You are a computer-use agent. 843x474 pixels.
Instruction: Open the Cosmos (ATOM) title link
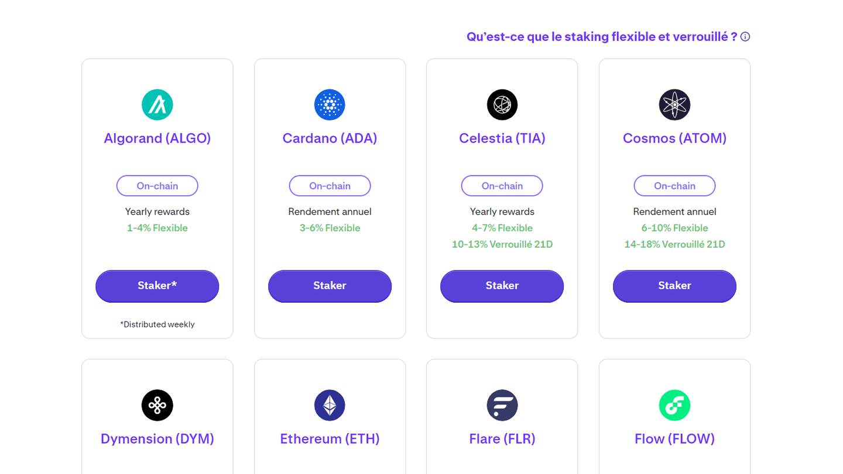(674, 139)
